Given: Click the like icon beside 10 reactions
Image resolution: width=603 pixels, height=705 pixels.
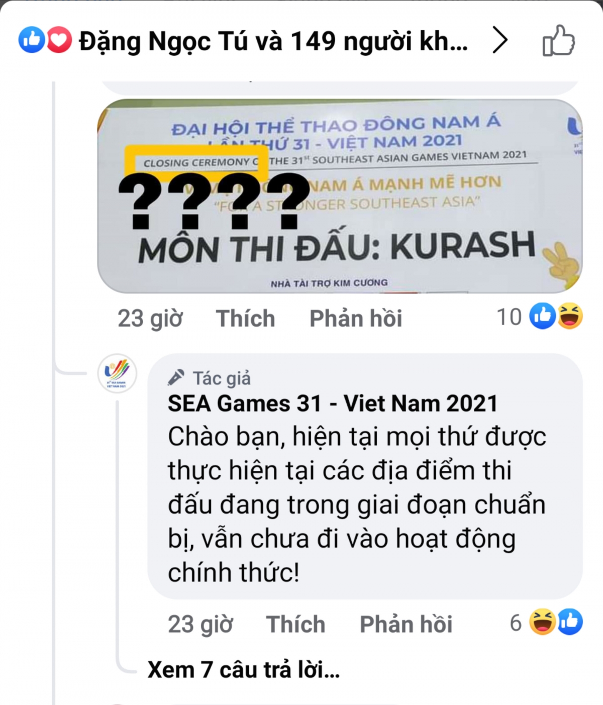Looking at the screenshot, I should click(x=543, y=317).
